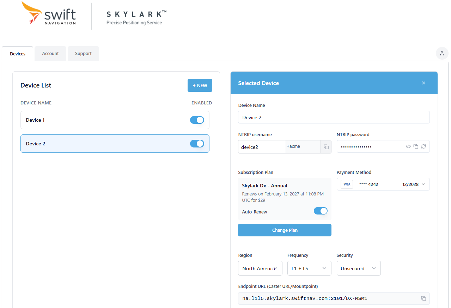
Task: Click the Change Plan button
Action: (285, 230)
